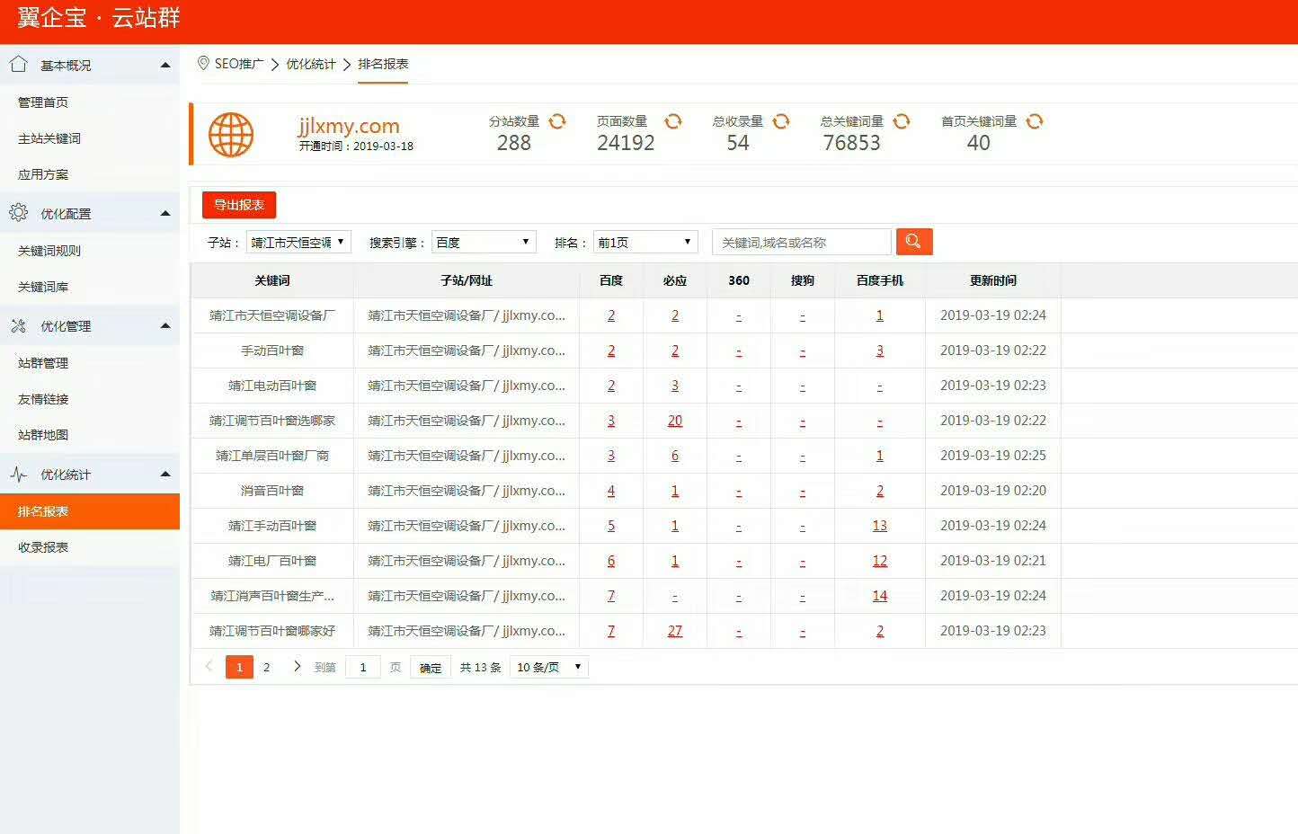Image resolution: width=1298 pixels, height=834 pixels.
Task: Open the 10 条/页 page size dropdown
Action: click(x=549, y=667)
